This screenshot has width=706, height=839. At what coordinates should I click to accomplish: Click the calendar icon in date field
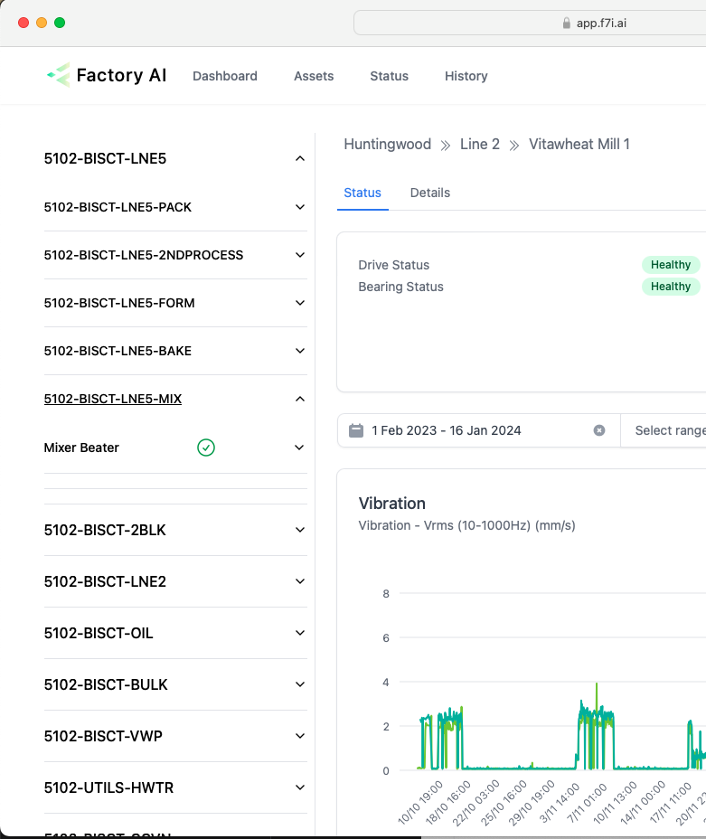(x=356, y=430)
